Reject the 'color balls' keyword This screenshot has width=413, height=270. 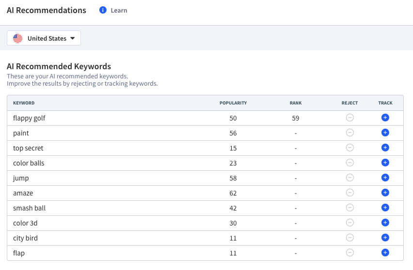pos(350,163)
